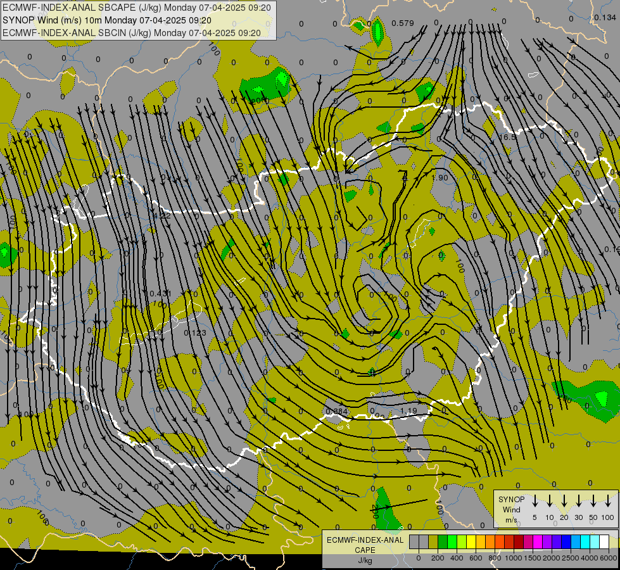Pick the white swatch in CAPE legend
This screenshot has width=620, height=570.
(605, 541)
